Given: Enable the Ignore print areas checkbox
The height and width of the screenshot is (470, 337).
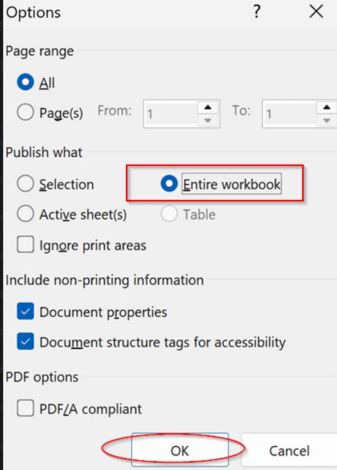Looking at the screenshot, I should [25, 244].
